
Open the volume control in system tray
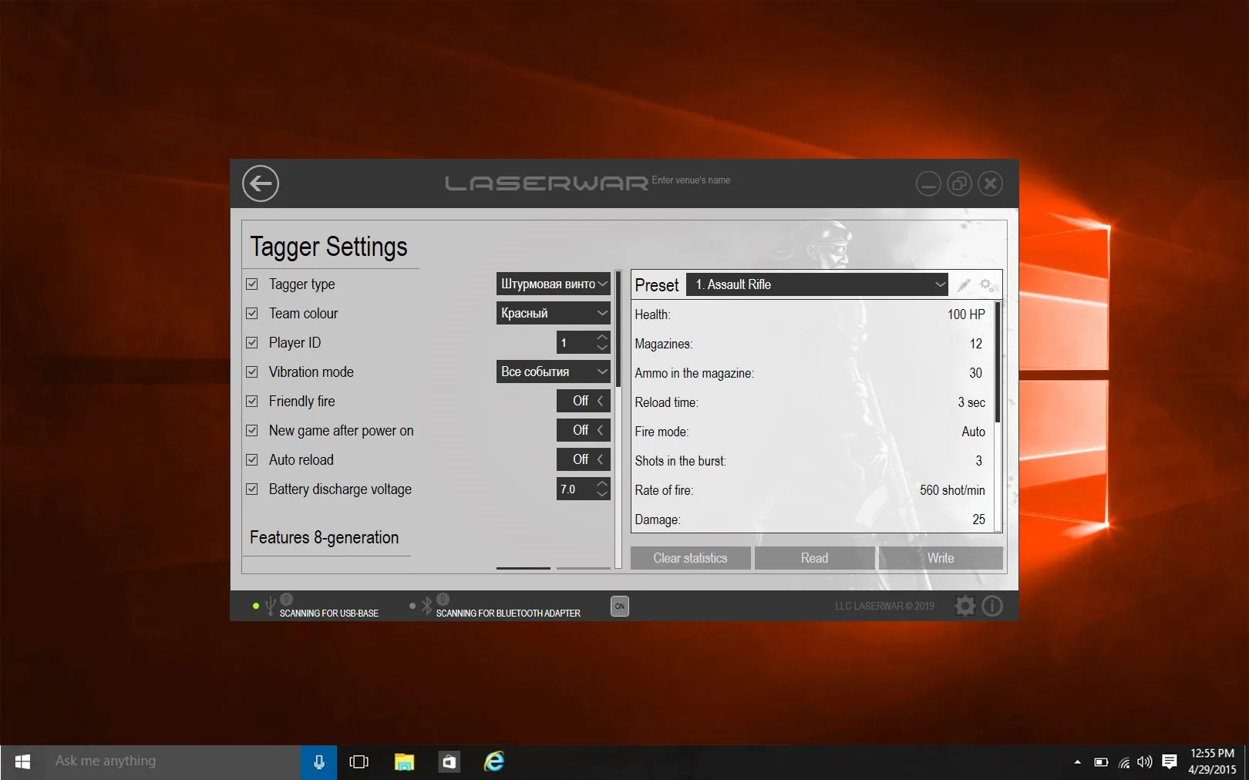(1145, 762)
